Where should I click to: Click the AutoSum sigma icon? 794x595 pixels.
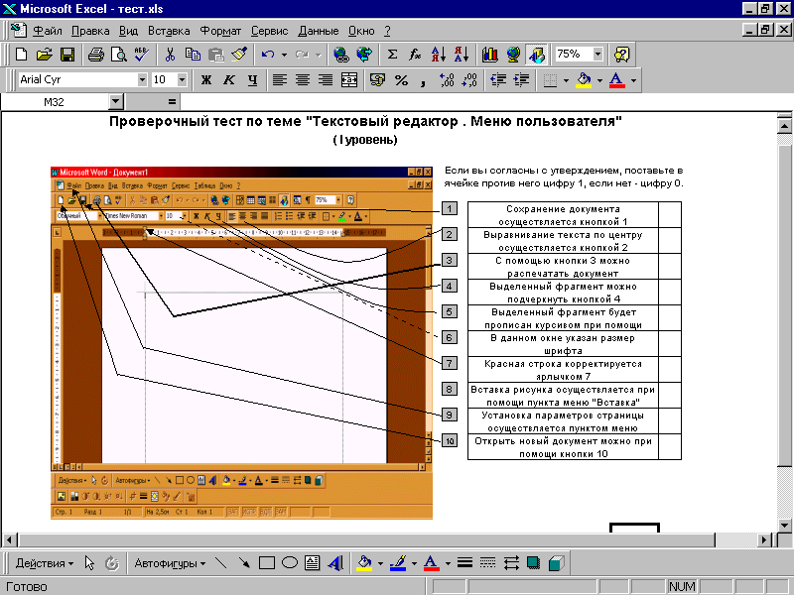392,55
